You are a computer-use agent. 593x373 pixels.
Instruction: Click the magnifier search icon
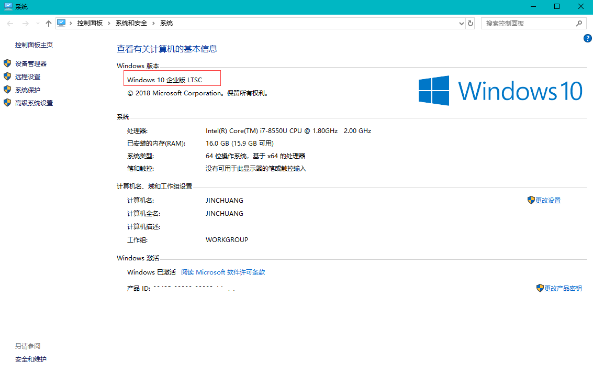point(579,24)
